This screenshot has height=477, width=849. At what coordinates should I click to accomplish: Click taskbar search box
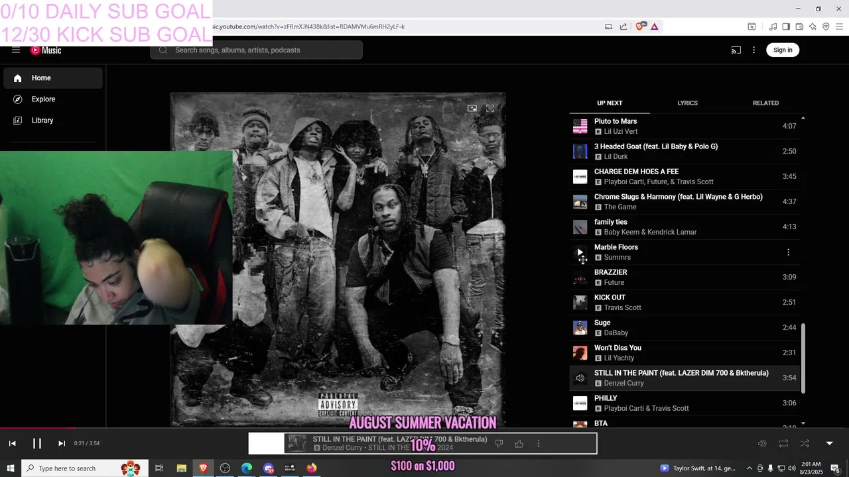click(84, 468)
